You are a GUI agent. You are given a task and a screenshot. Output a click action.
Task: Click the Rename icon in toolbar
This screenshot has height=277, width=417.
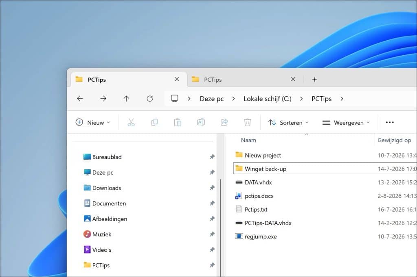201,122
